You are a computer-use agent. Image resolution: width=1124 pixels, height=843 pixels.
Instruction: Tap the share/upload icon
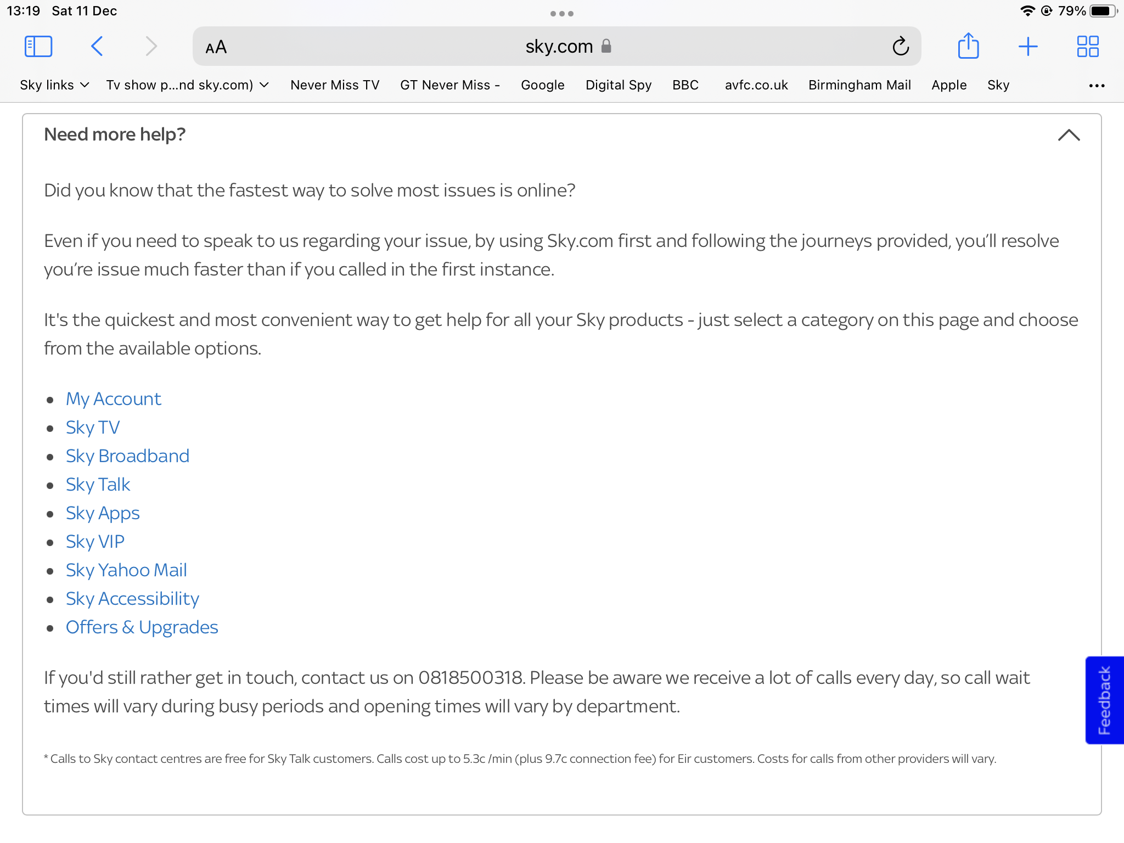coord(968,46)
